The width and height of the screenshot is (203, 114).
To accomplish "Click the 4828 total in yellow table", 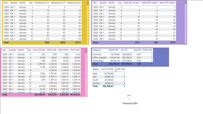I will click(x=63, y=42).
